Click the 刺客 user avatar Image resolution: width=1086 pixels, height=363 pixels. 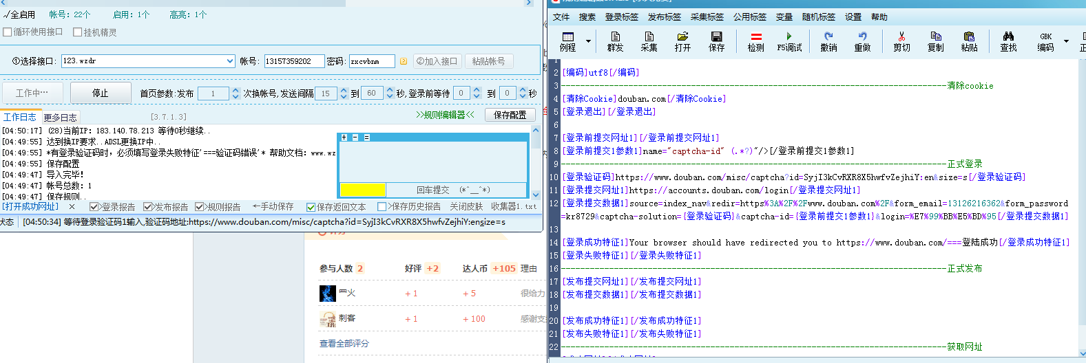point(328,319)
